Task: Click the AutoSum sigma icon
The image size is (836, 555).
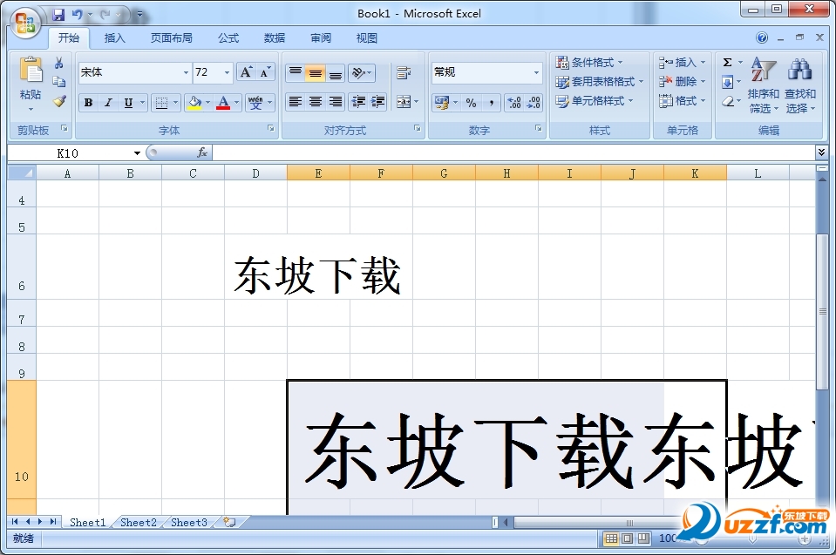Action: [x=727, y=63]
